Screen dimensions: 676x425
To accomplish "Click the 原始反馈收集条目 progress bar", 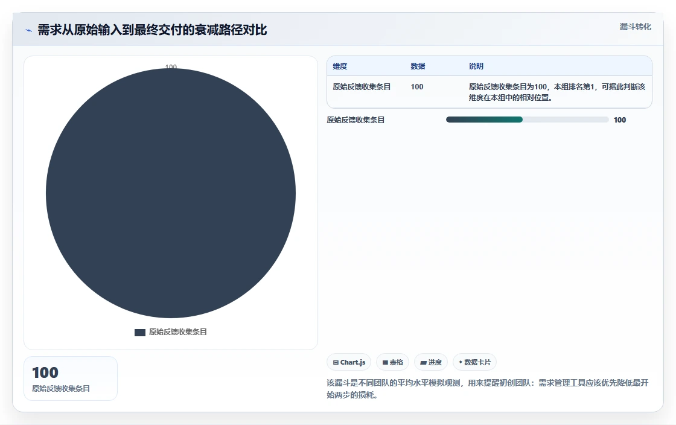I will 528,120.
